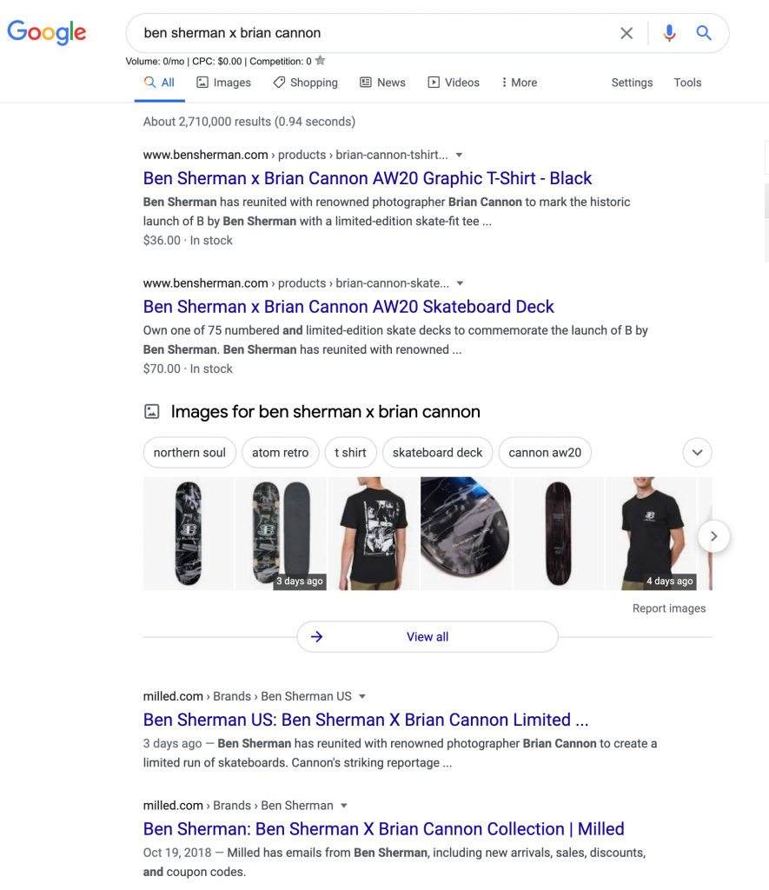The image size is (769, 890).
Task: Filter images by t shirt chip
Action: (350, 452)
